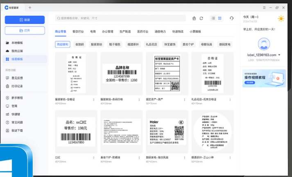Open more options for 美妆个护-防晒液
This screenshot has height=177, width=292.
click(139, 158)
